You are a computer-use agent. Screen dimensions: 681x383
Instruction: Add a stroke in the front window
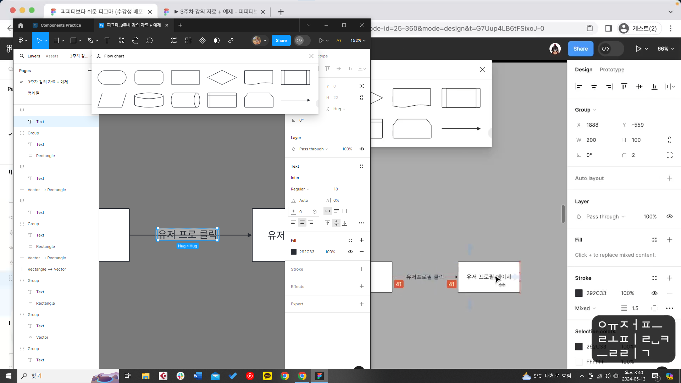[361, 269]
